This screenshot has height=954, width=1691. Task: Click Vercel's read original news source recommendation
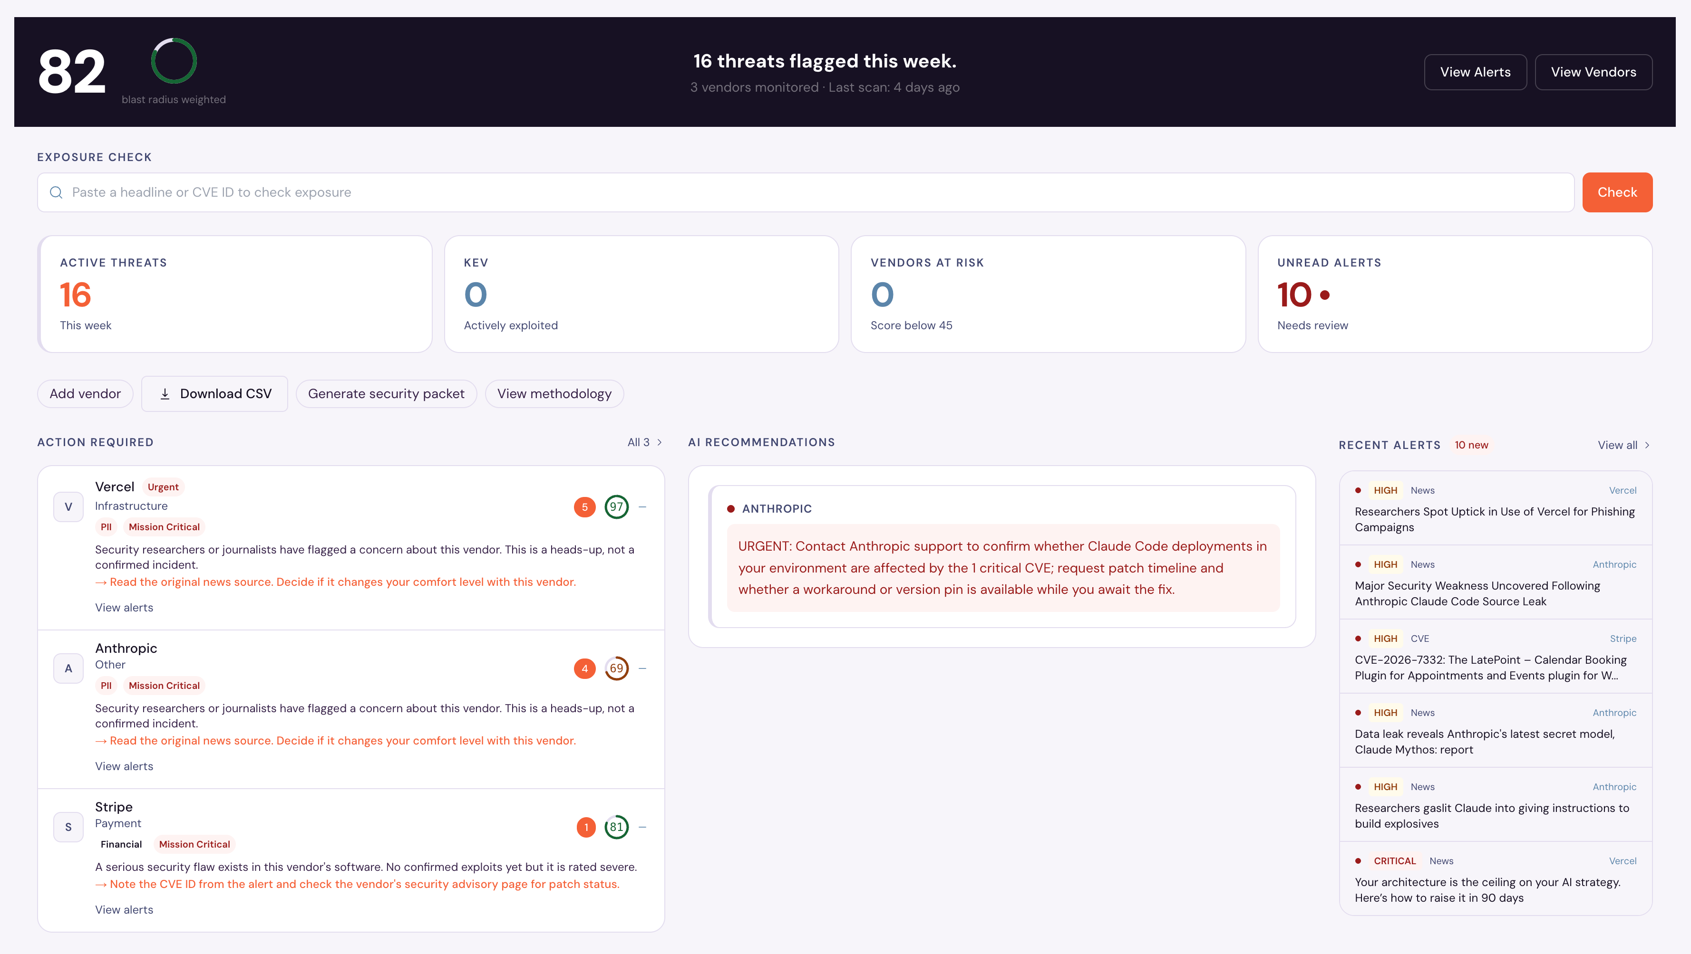coord(335,582)
